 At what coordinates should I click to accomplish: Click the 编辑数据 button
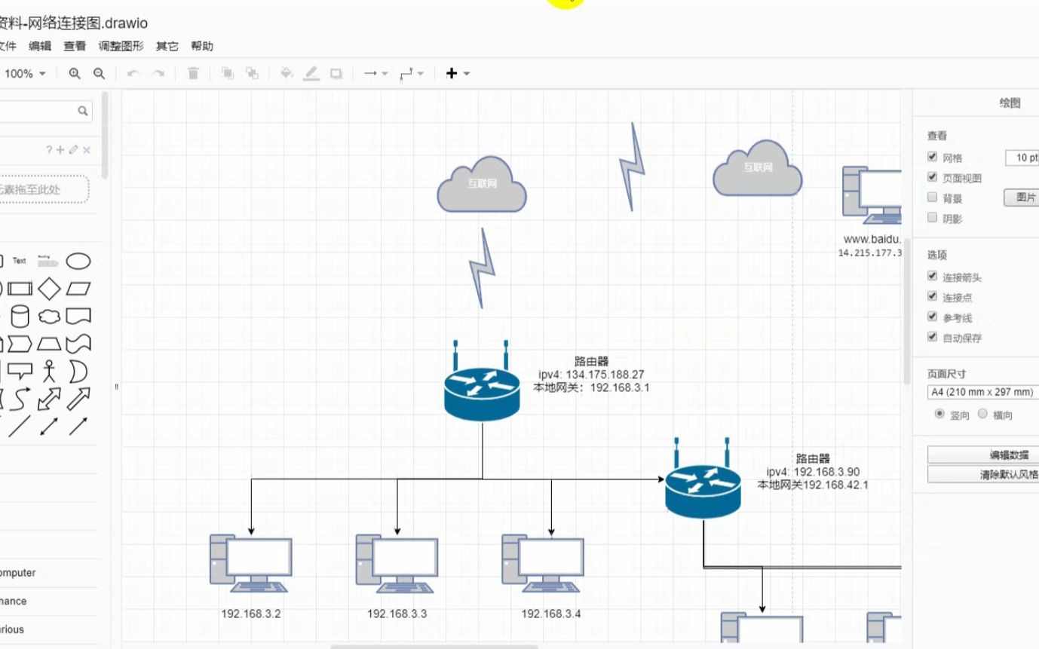983,455
